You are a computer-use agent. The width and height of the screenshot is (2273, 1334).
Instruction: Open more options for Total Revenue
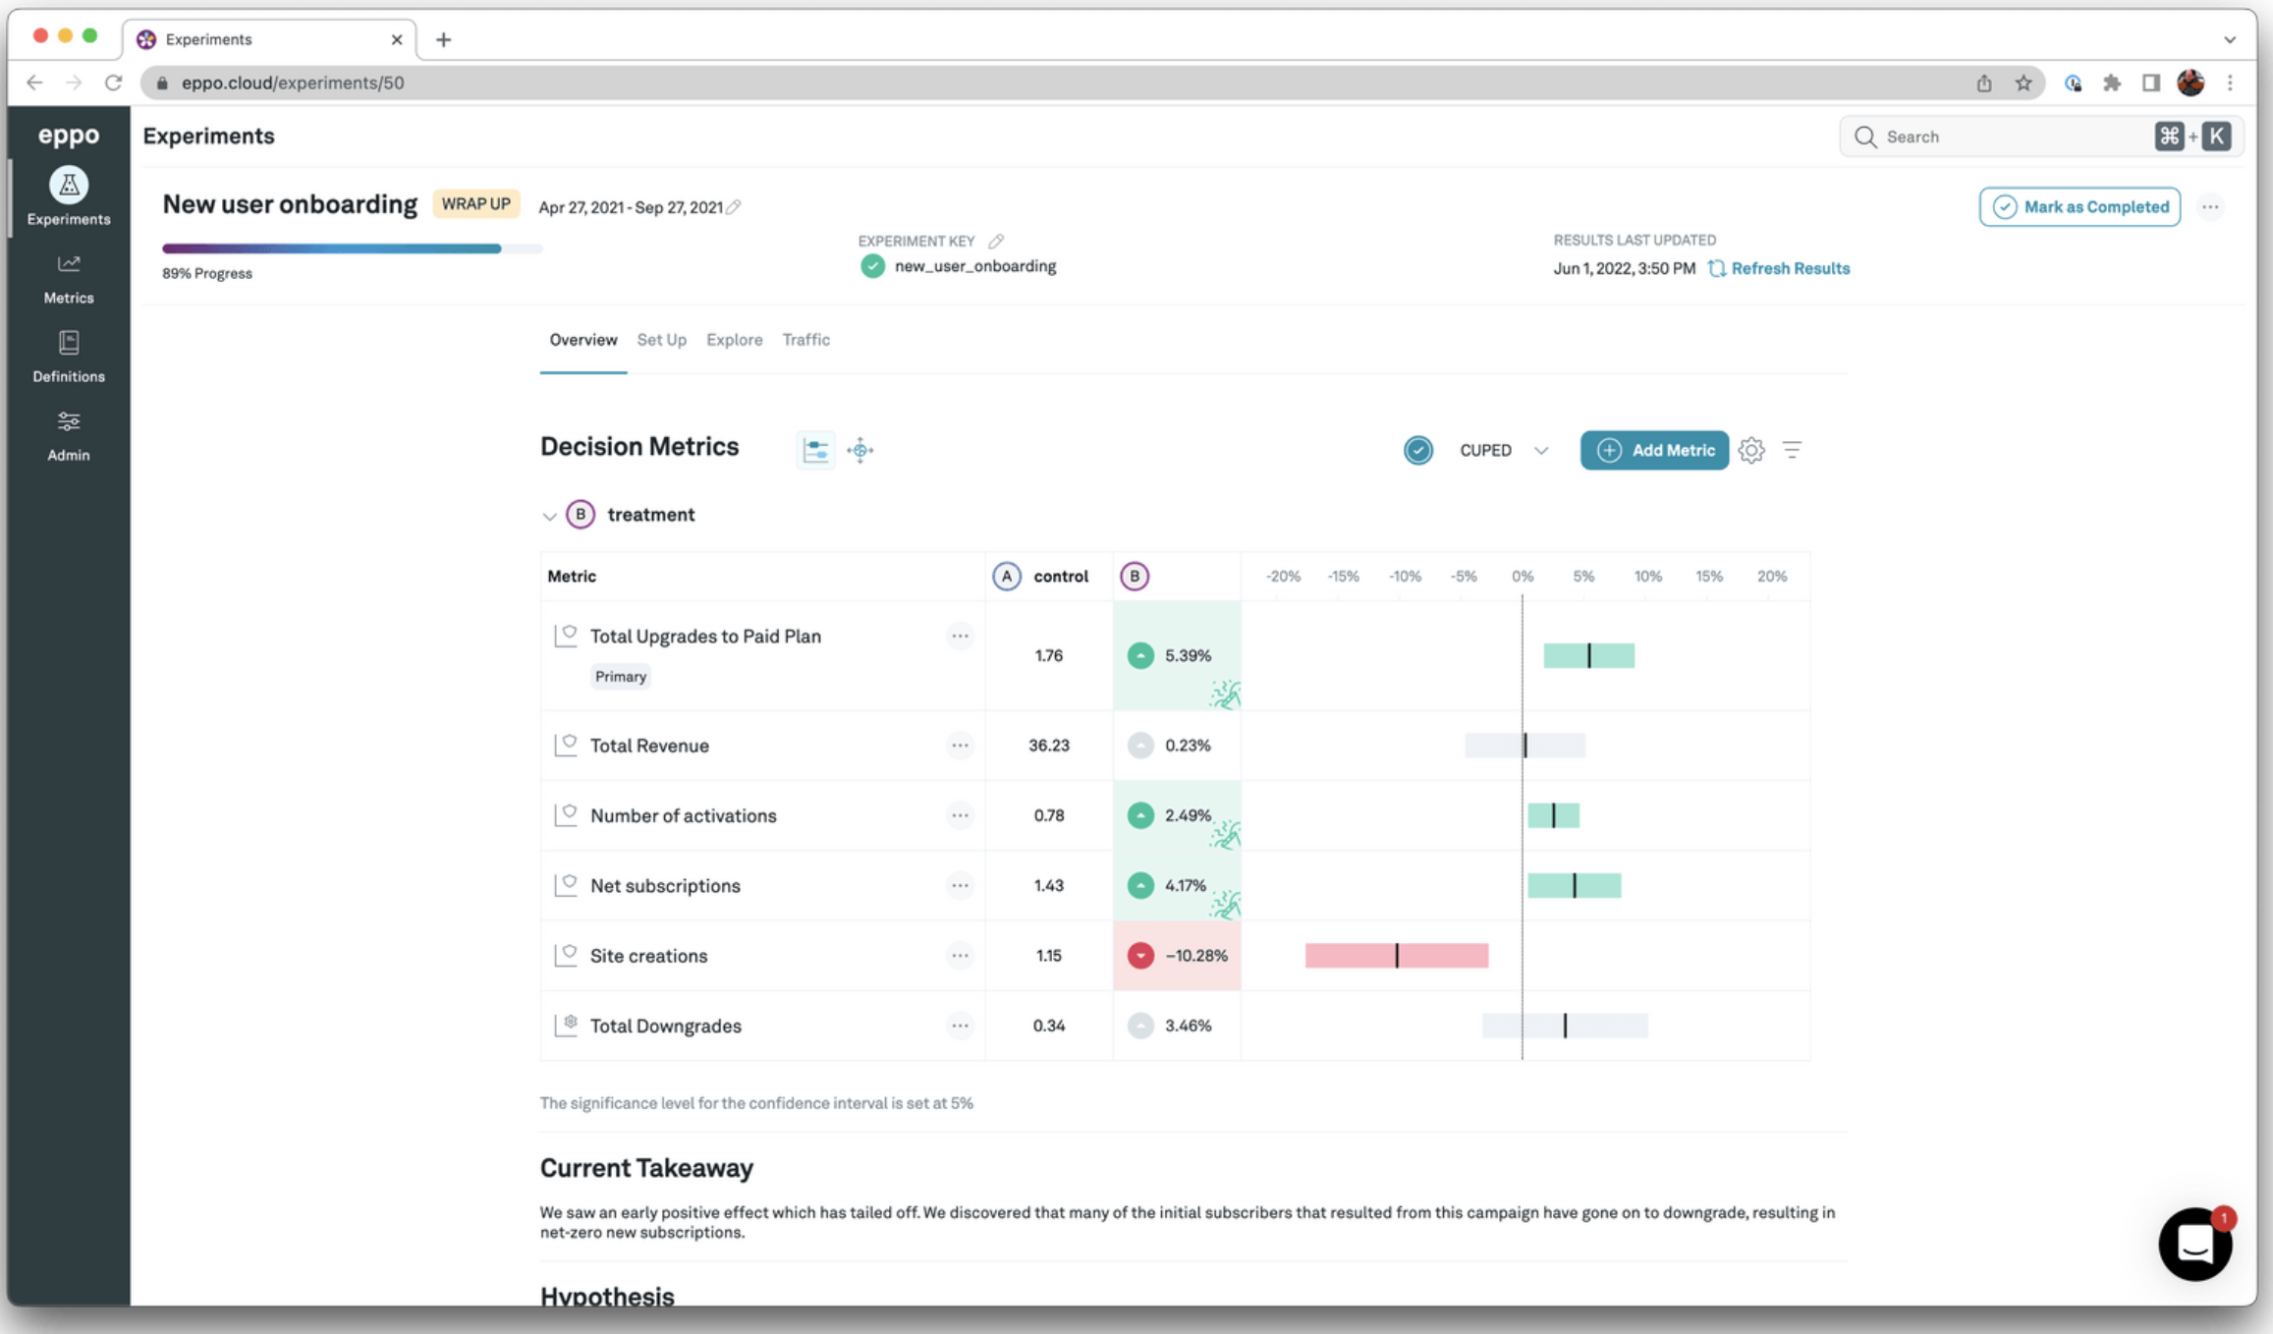click(960, 745)
